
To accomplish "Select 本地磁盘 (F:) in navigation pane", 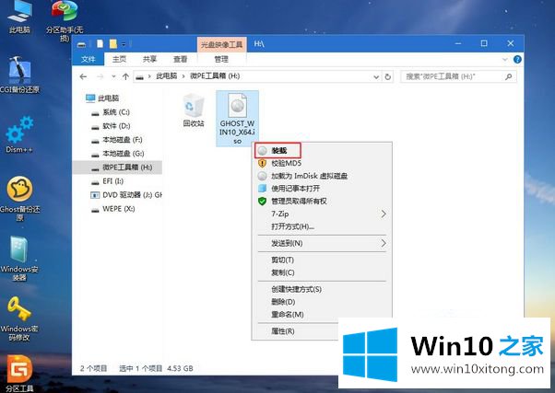I will [x=117, y=140].
